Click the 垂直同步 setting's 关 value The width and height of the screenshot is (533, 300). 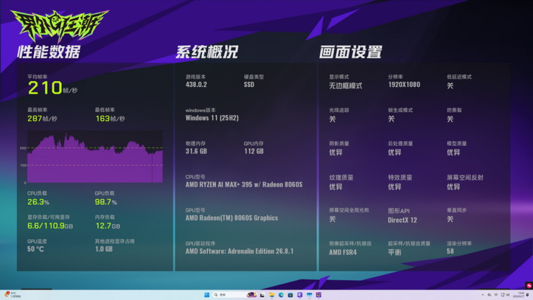450,219
